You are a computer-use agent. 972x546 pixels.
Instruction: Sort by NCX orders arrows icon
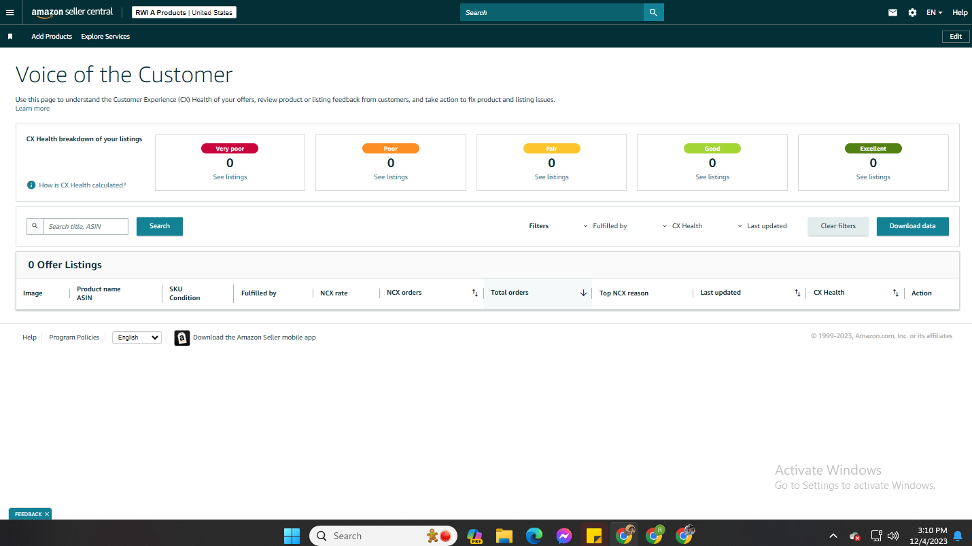point(475,293)
